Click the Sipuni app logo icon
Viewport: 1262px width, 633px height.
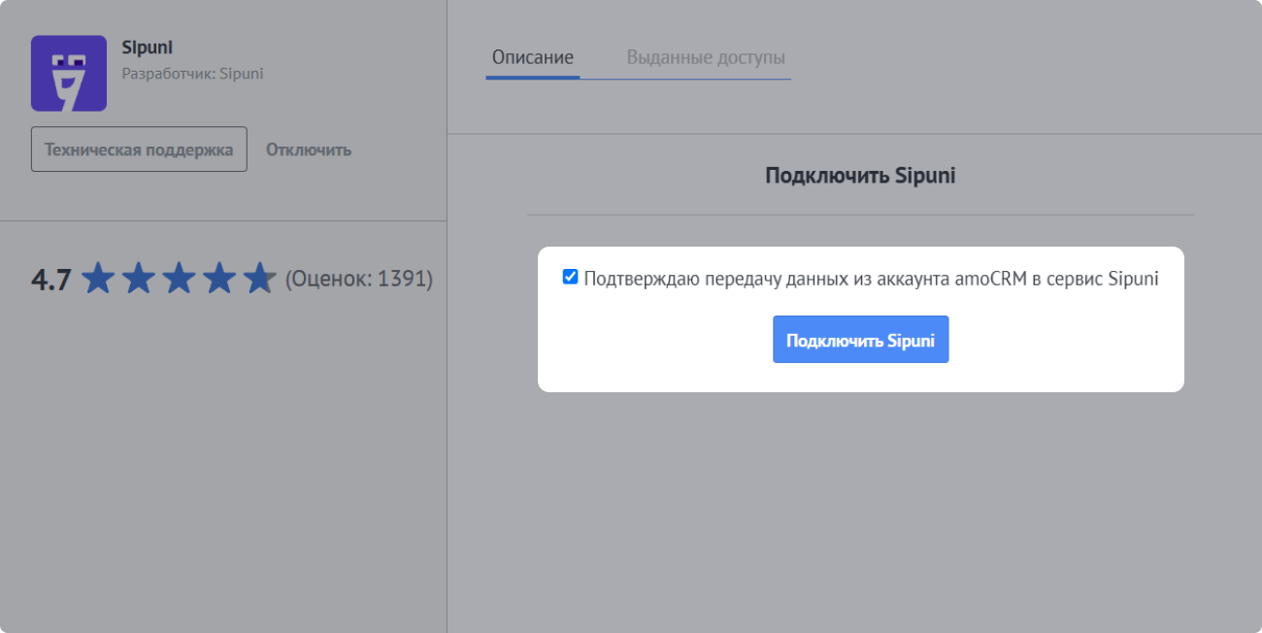point(69,73)
